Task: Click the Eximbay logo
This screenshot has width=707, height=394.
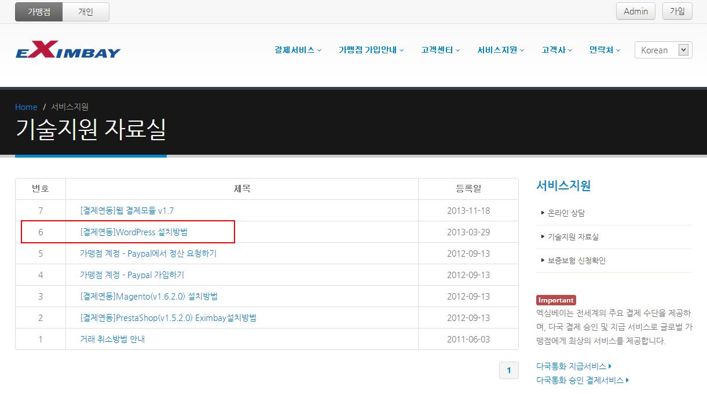Action: pos(67,50)
